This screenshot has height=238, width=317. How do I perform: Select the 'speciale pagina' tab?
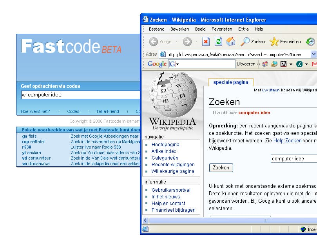tap(231, 82)
